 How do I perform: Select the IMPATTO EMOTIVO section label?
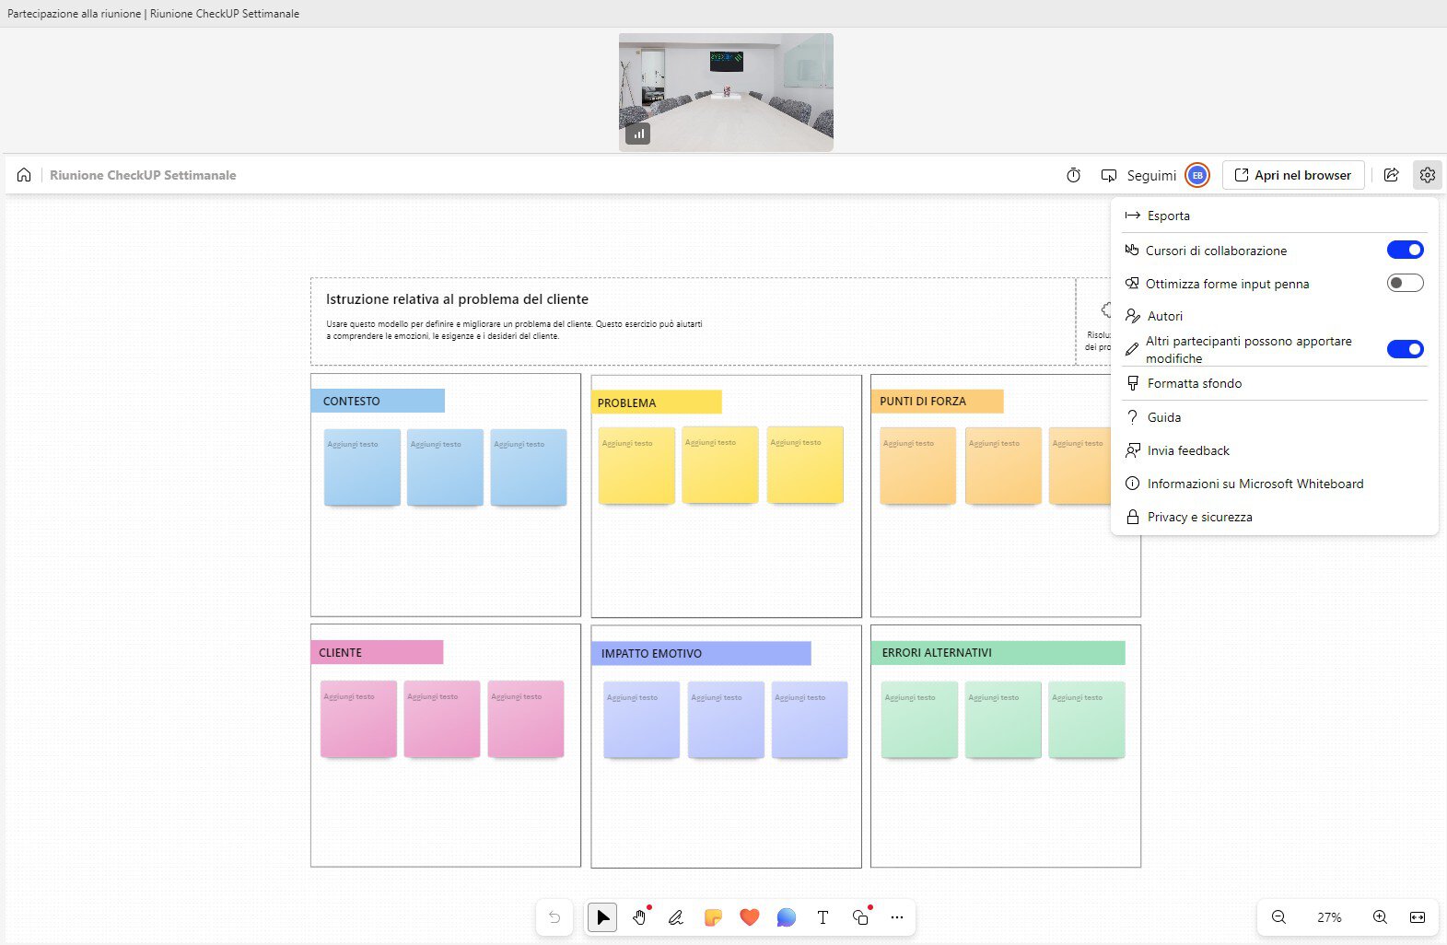pos(701,653)
